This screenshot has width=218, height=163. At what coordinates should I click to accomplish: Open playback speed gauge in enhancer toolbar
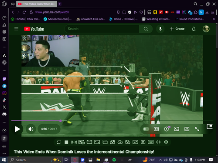tap(120, 142)
